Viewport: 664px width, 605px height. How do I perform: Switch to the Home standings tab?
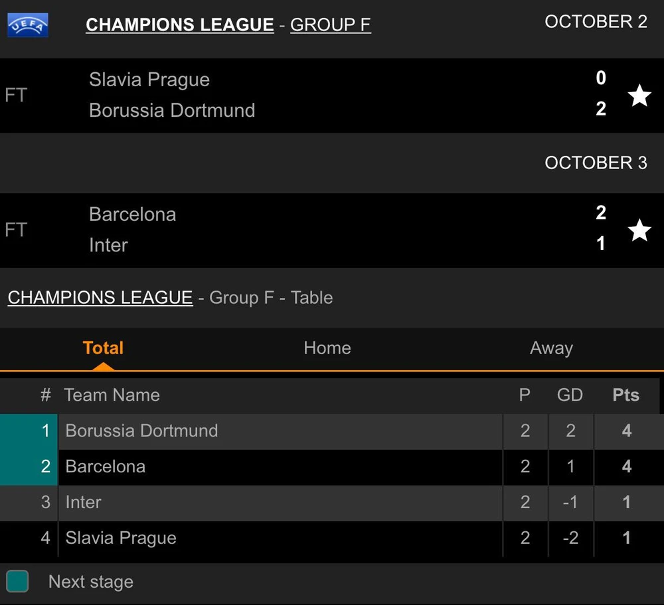tap(327, 348)
